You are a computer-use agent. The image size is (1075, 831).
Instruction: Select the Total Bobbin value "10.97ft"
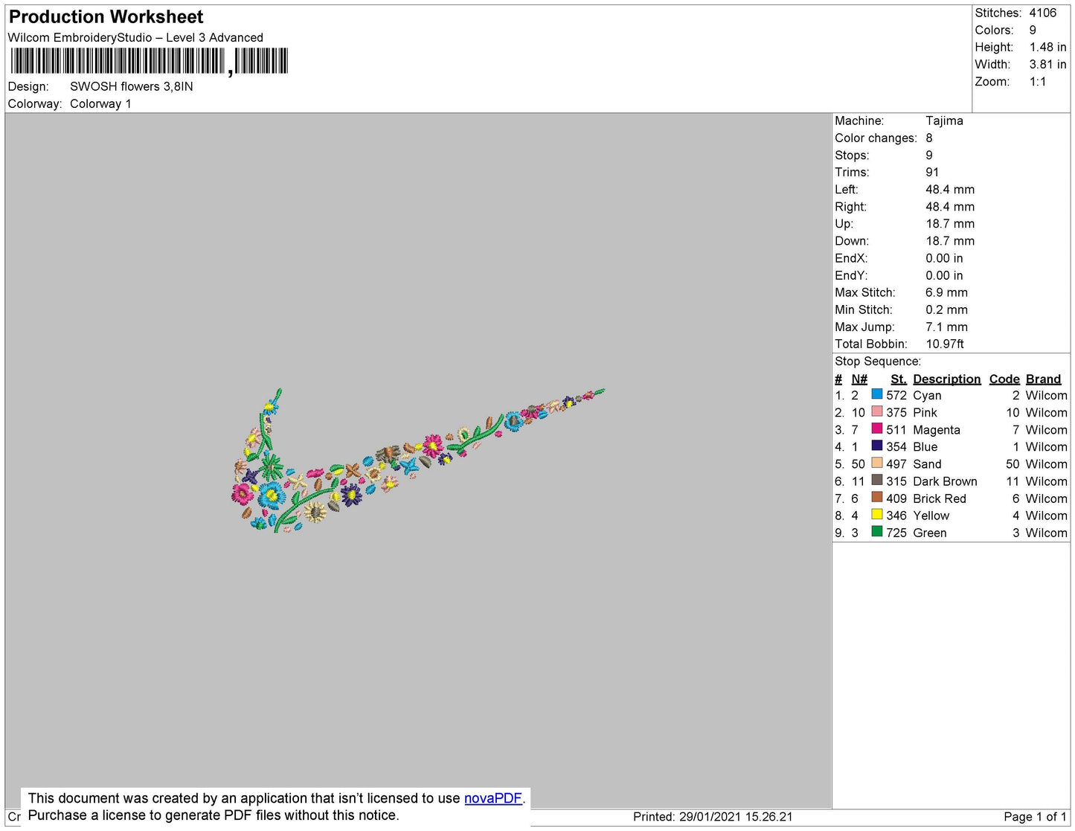click(945, 344)
